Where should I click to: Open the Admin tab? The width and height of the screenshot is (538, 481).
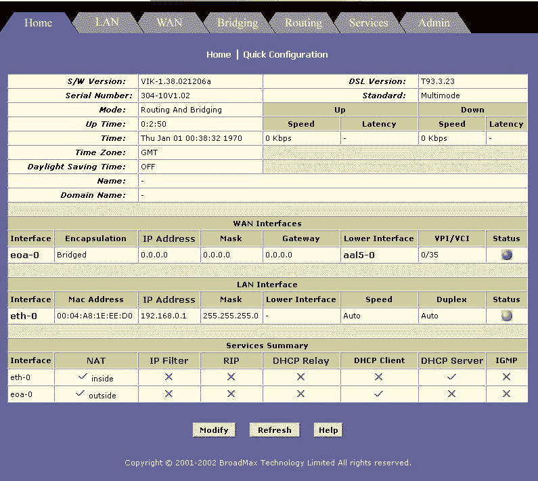(x=434, y=22)
